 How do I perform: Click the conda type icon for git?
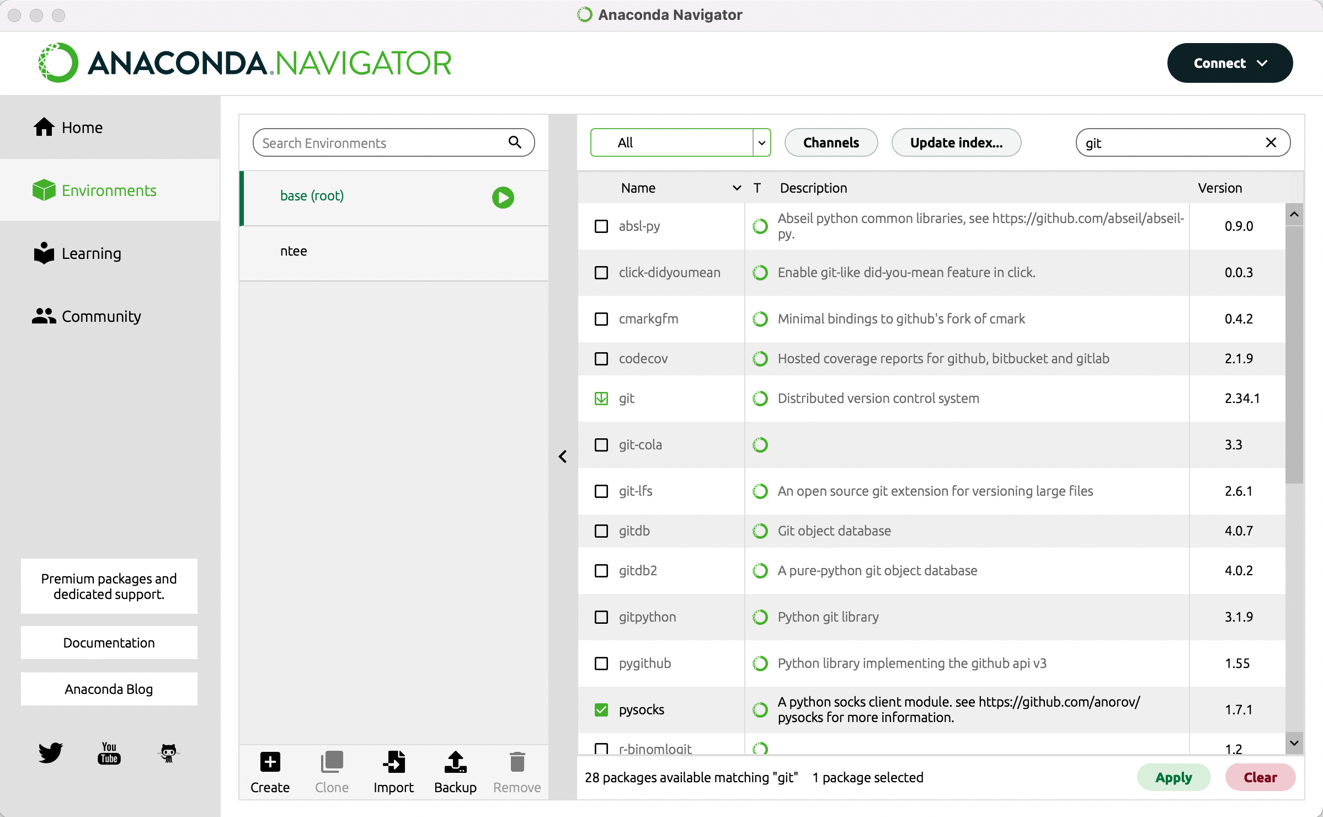(x=760, y=399)
